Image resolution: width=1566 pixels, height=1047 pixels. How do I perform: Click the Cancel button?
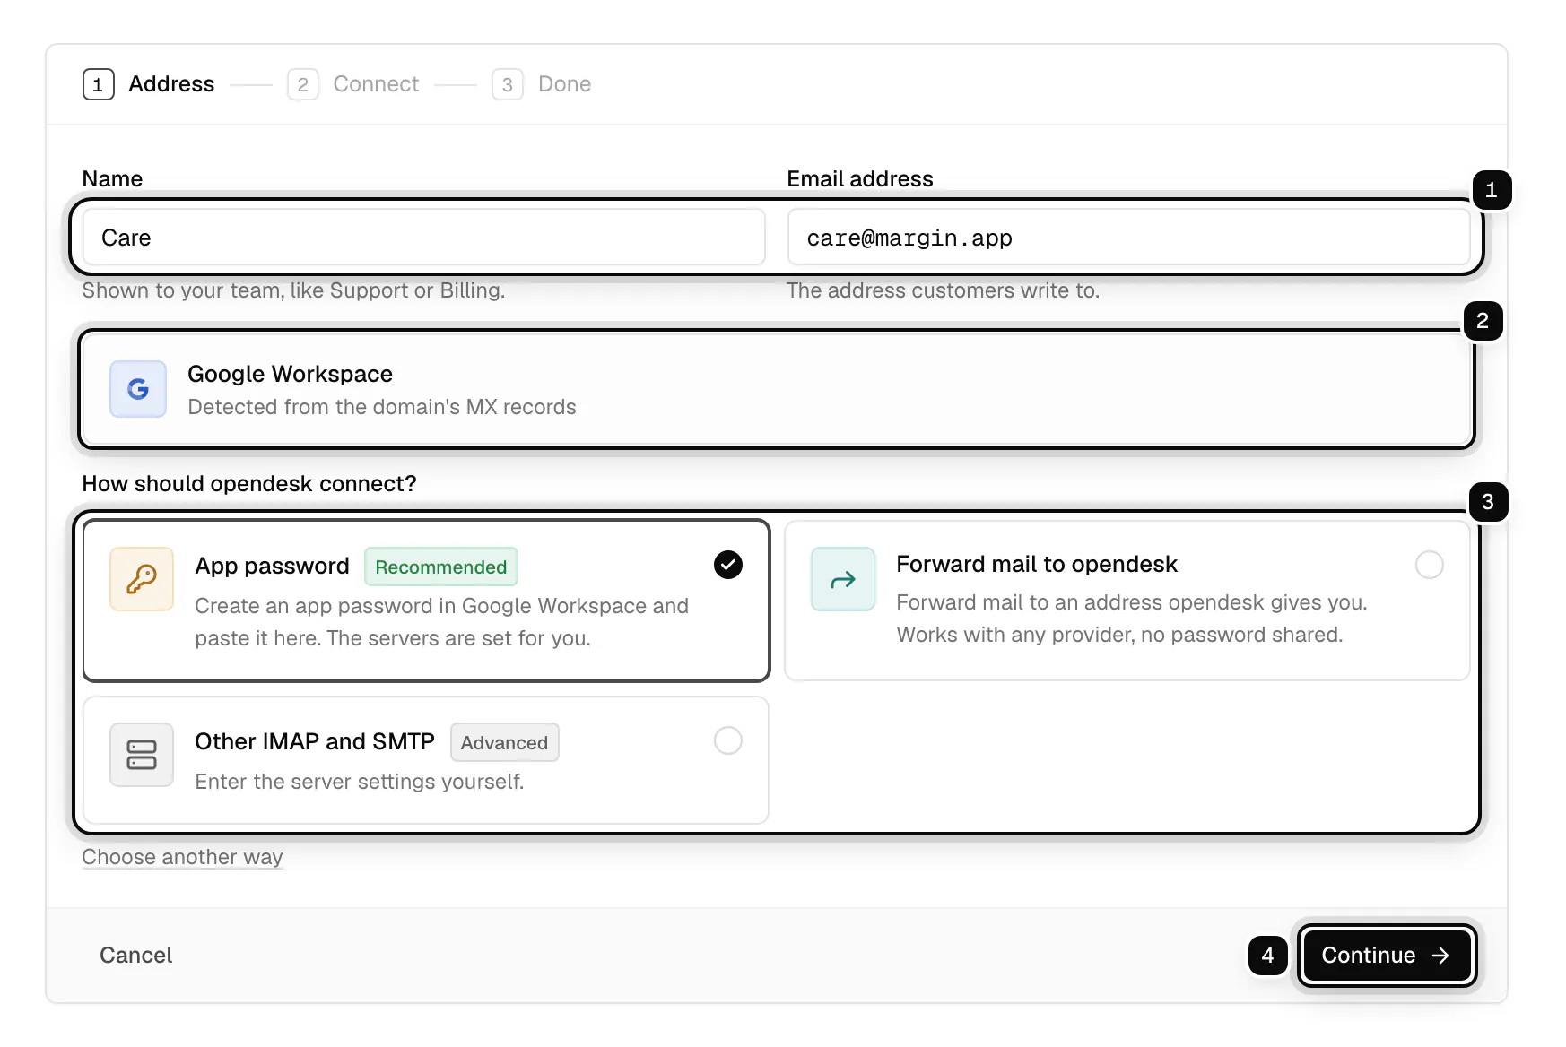pos(136,956)
